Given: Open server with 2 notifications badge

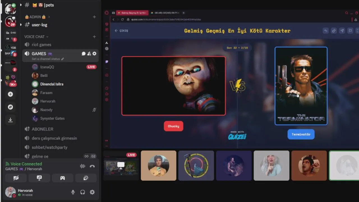Looking at the screenshot, I should click(10, 65).
